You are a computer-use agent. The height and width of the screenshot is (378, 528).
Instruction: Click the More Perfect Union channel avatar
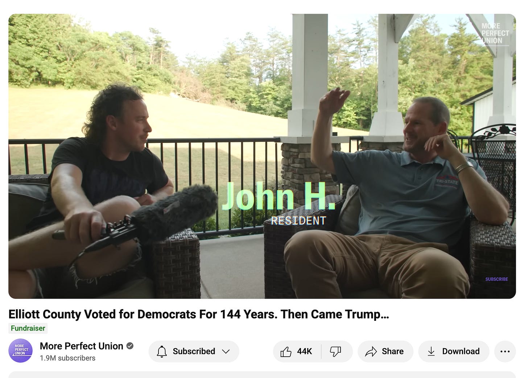pos(21,351)
